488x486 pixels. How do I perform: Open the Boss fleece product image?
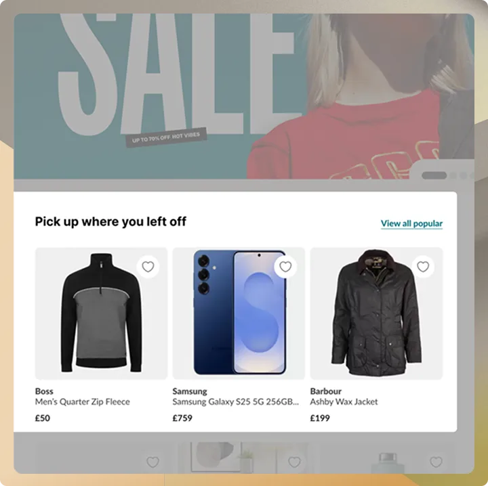101,313
